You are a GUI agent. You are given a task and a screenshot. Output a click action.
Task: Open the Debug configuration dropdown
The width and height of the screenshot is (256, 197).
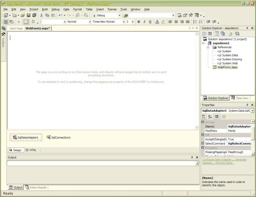tap(119, 15)
